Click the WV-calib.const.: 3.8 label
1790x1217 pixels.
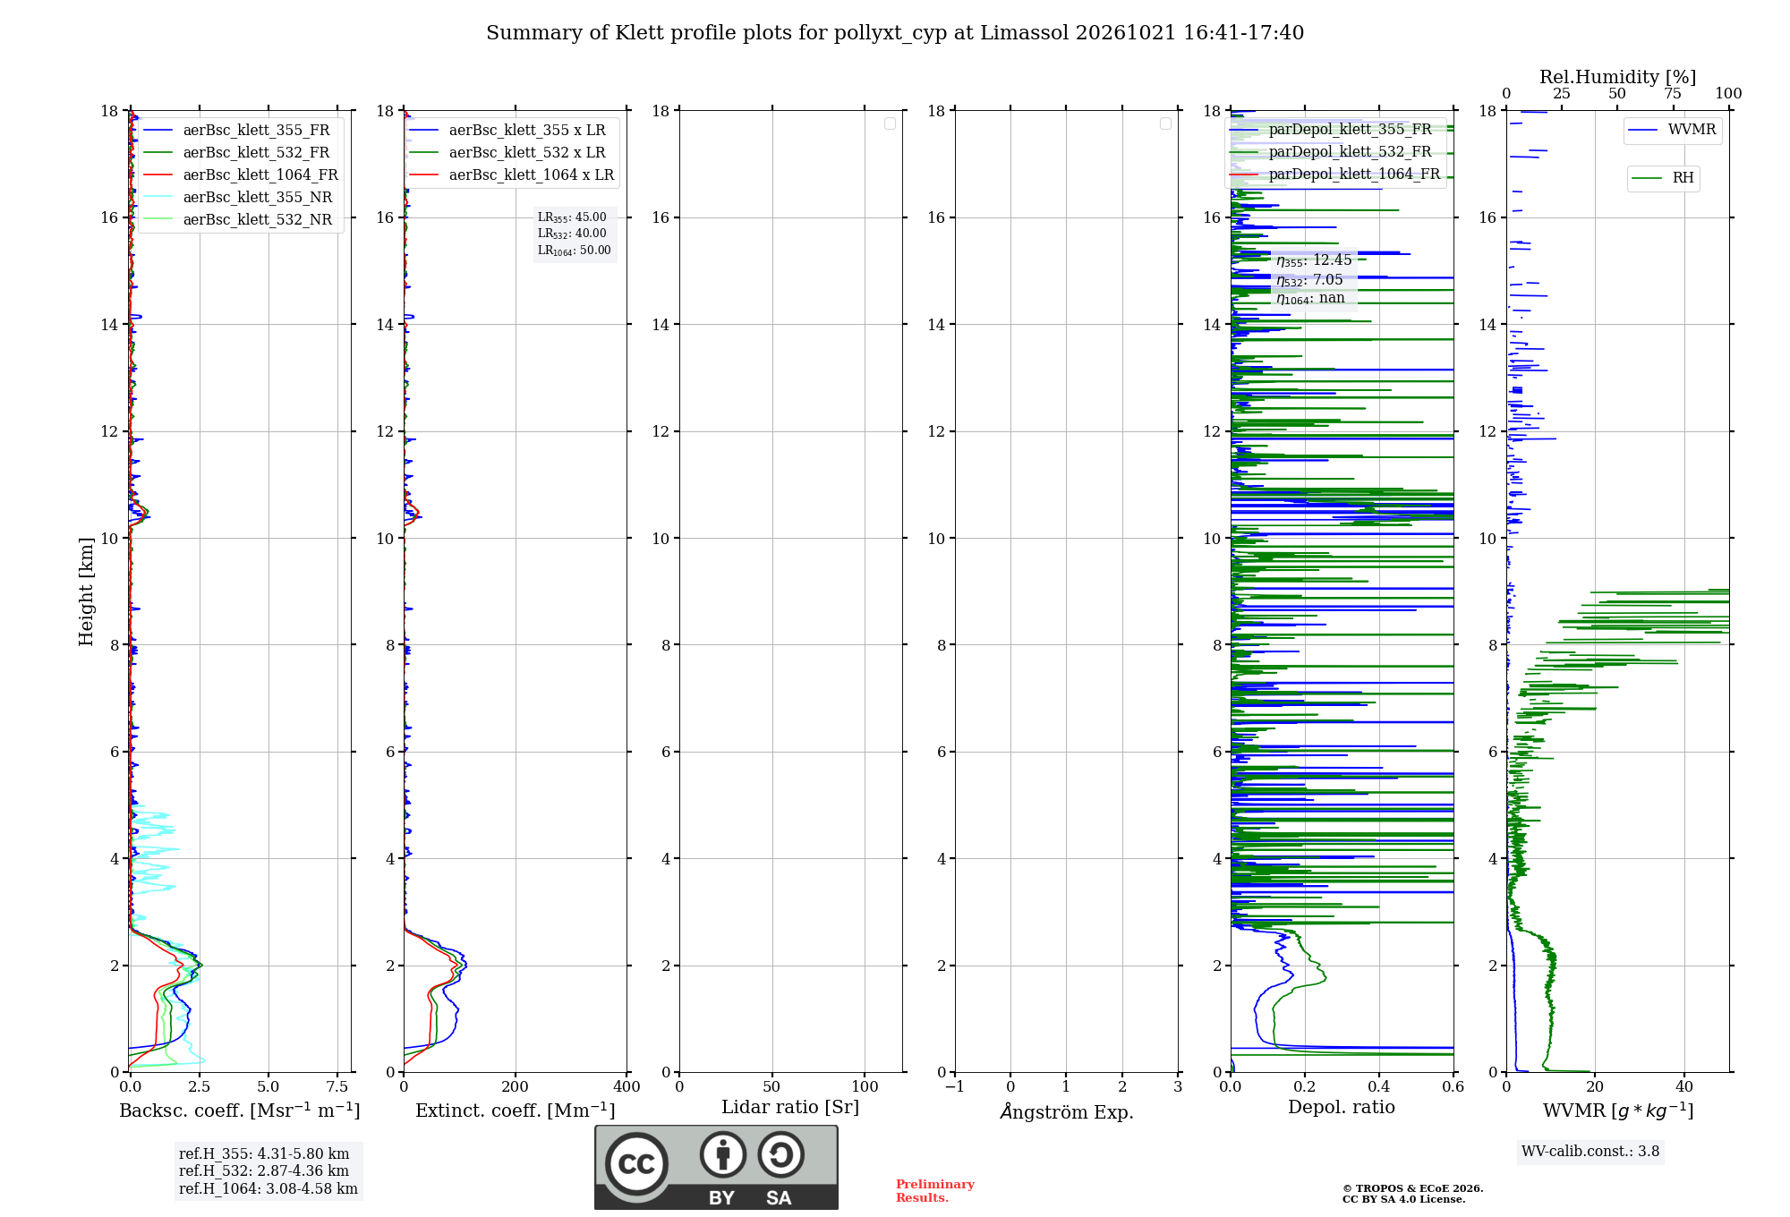[1590, 1152]
